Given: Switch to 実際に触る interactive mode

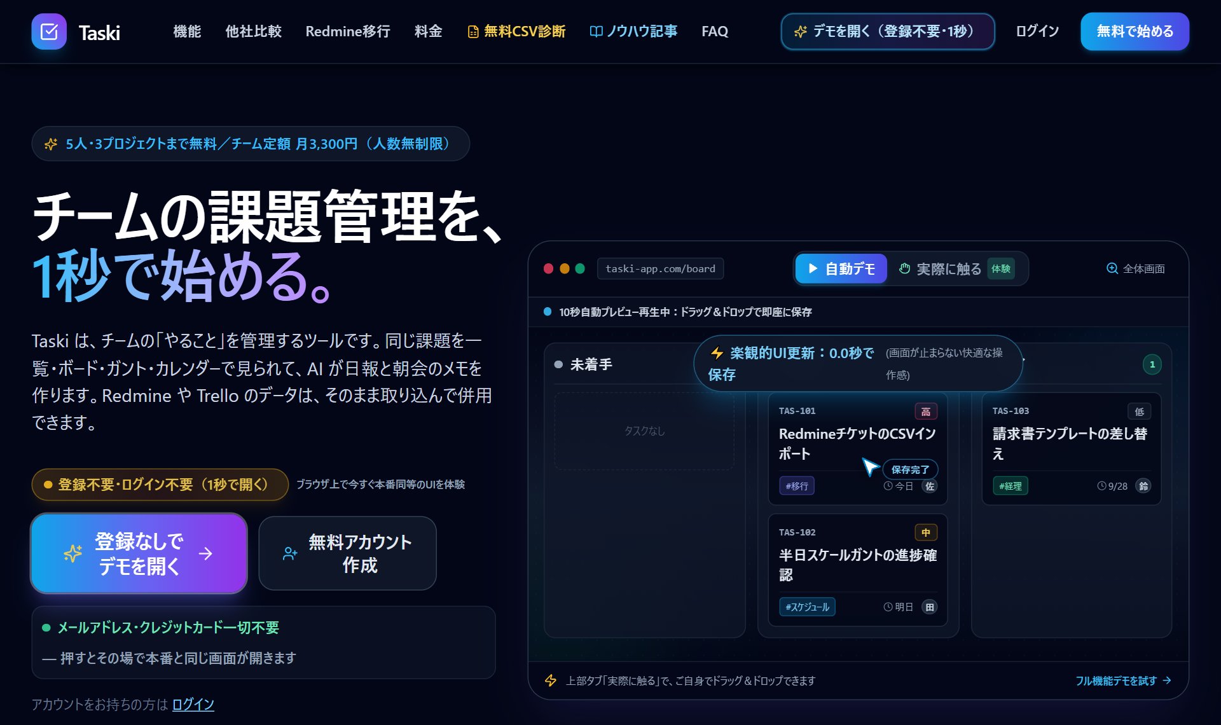Looking at the screenshot, I should coord(956,268).
